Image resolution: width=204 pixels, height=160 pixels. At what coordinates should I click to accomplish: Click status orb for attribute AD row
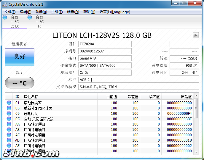9,140
